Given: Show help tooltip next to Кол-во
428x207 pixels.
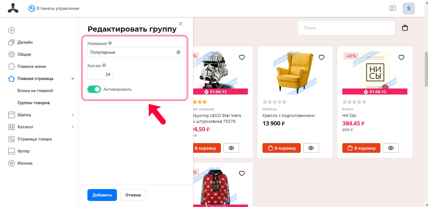Looking at the screenshot, I should tap(104, 65).
